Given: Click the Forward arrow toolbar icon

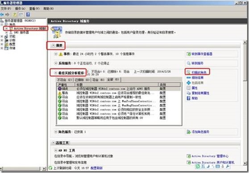Looking at the screenshot, I should click(7, 15).
